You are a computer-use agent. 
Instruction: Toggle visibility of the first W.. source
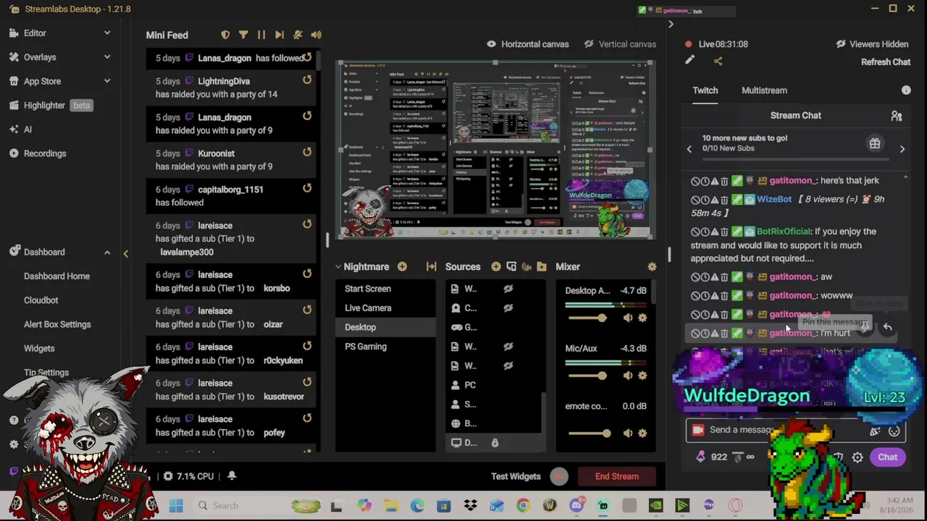[508, 289]
